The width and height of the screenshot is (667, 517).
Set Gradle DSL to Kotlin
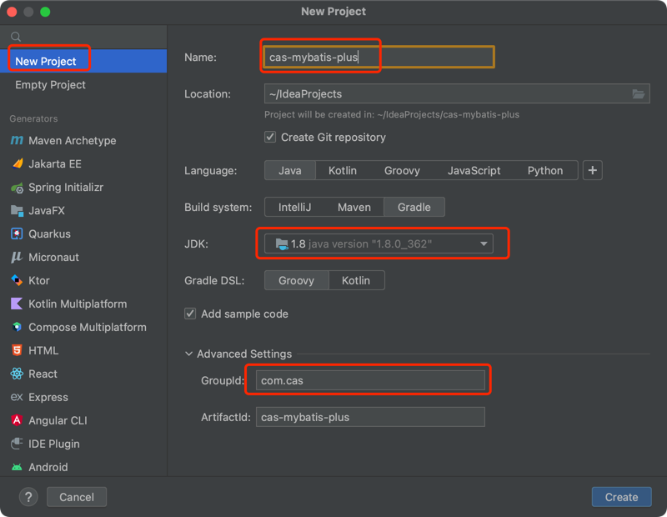(x=356, y=281)
